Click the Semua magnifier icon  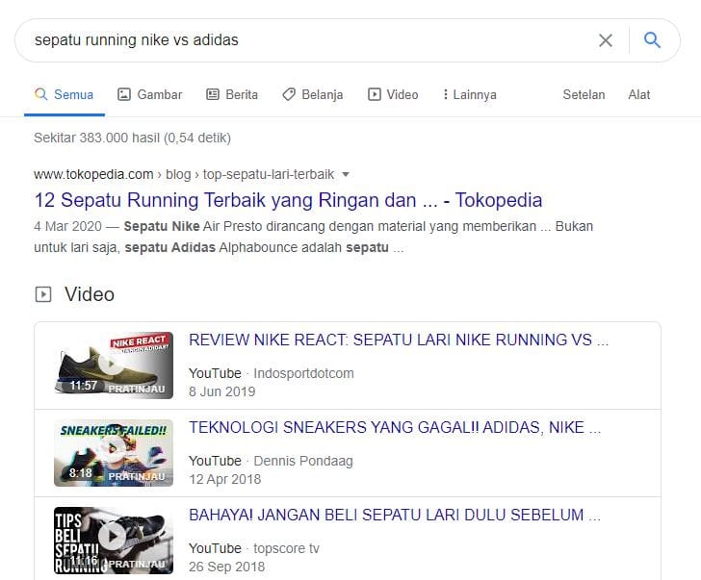(40, 94)
